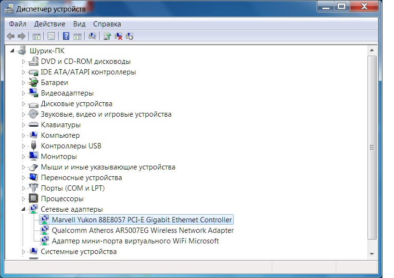Open the Файл menu
This screenshot has height=278, width=394.
point(18,24)
